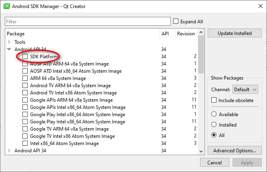Tick the ARM 64 v8a System Image checkbox
Screen dimensions: 267x172
point(25,78)
